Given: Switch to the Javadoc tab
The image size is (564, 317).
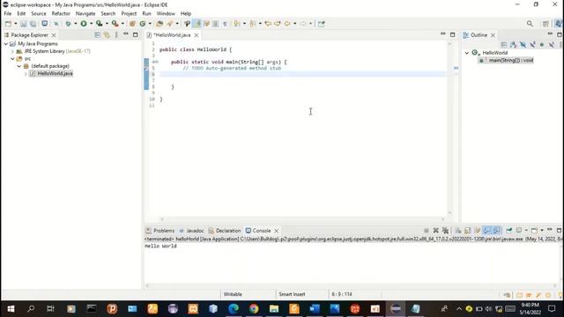Looking at the screenshot, I should click(192, 231).
